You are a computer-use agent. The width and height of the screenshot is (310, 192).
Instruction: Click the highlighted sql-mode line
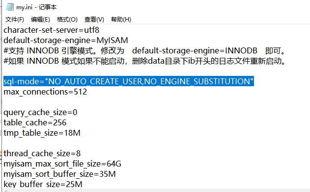click(129, 81)
